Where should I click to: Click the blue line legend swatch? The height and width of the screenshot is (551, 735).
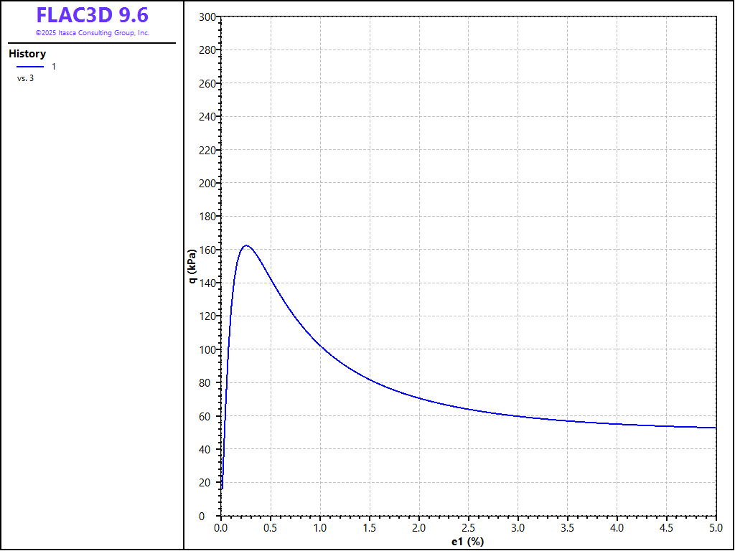[x=29, y=67]
